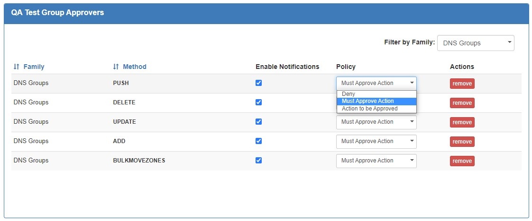Open the Filter by Family dropdown
Image resolution: width=532 pixels, height=221 pixels.
475,43
